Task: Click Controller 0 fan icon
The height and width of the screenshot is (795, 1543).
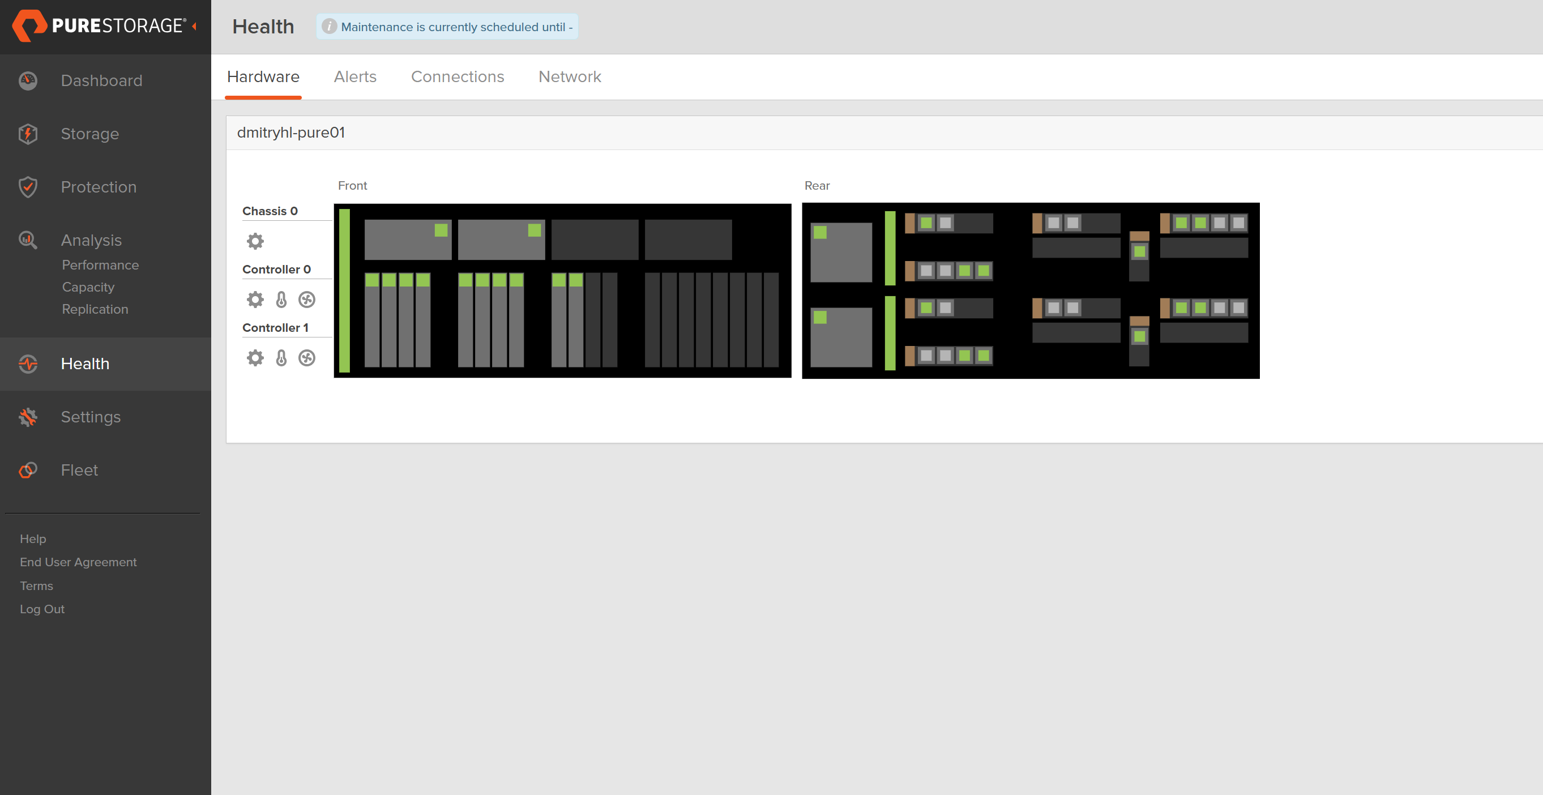Action: coord(307,300)
